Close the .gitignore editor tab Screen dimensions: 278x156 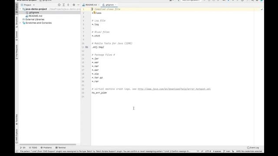click(x=116, y=5)
